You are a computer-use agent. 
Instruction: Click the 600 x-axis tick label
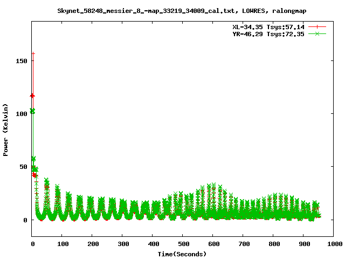point(214,244)
